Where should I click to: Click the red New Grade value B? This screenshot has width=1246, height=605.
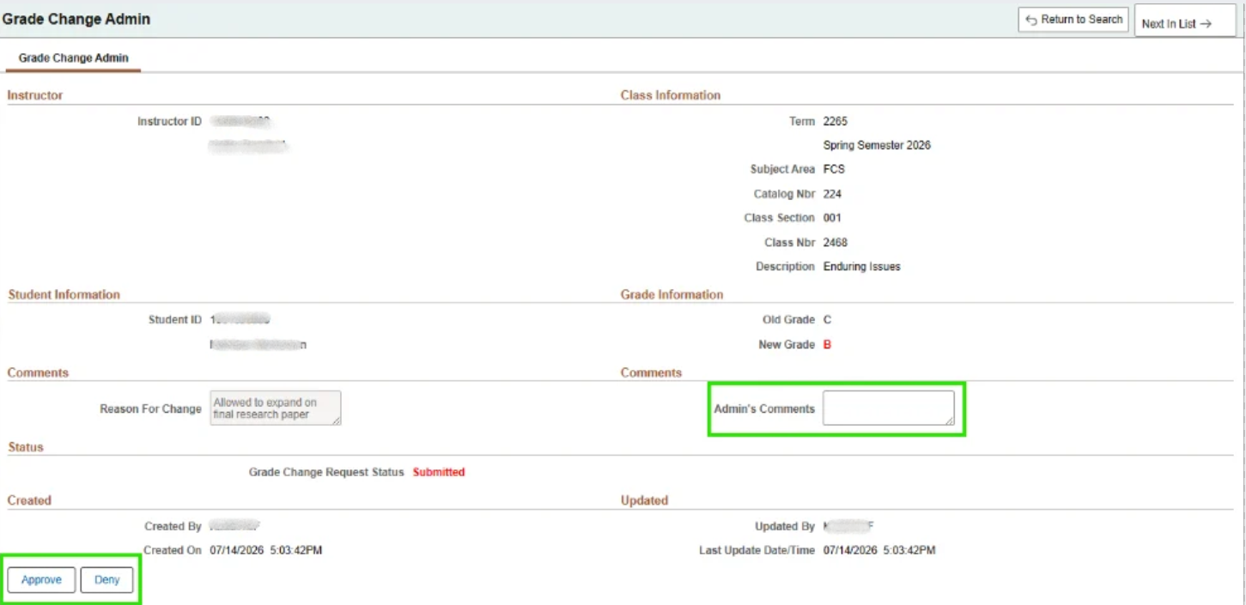pyautogui.click(x=827, y=345)
